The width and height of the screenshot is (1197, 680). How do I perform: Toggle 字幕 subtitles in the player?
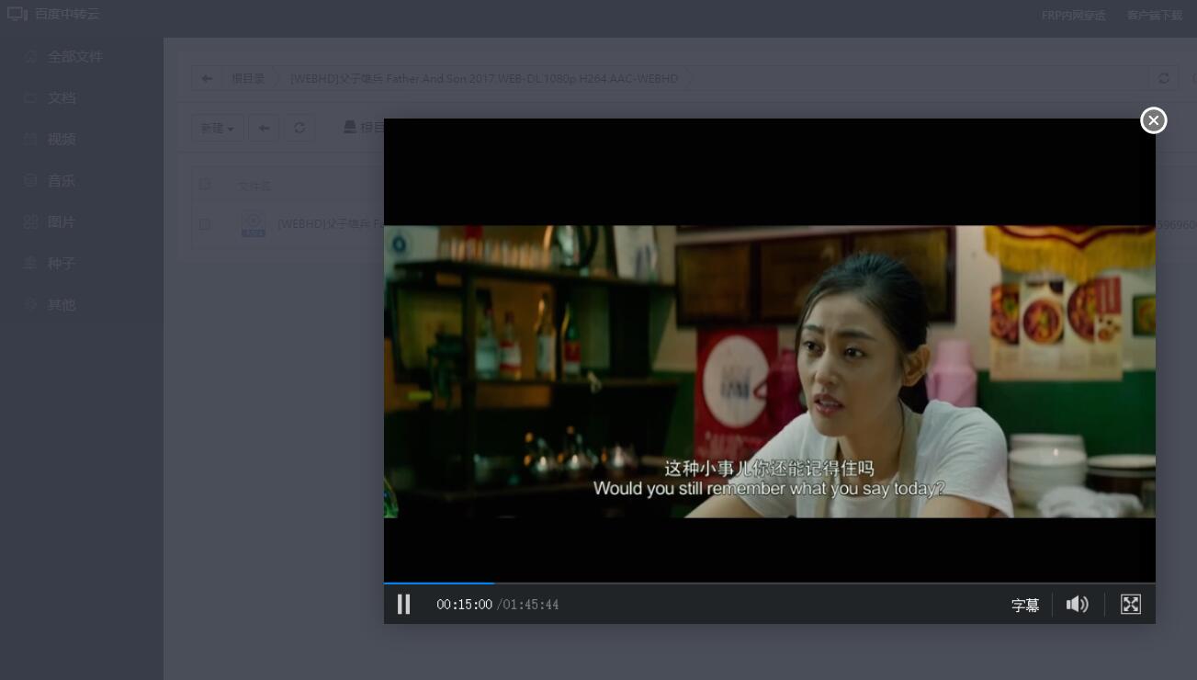pyautogui.click(x=1025, y=605)
